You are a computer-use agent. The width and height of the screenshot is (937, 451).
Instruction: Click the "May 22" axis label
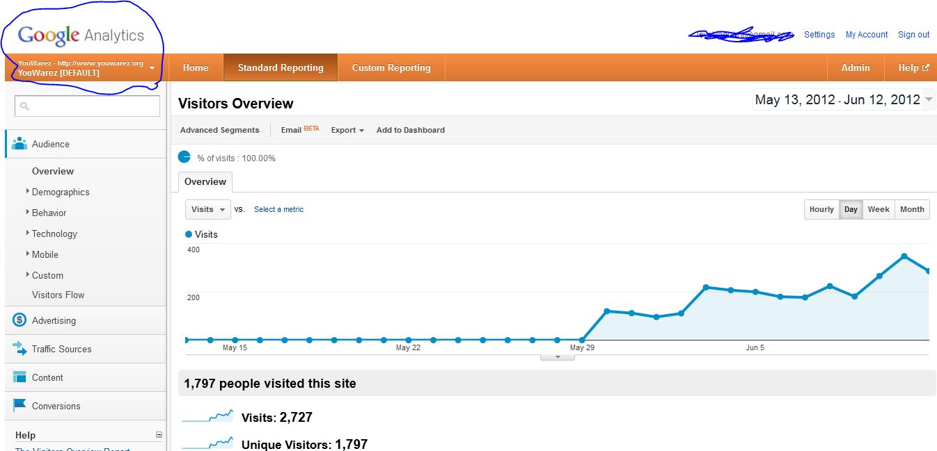click(408, 347)
